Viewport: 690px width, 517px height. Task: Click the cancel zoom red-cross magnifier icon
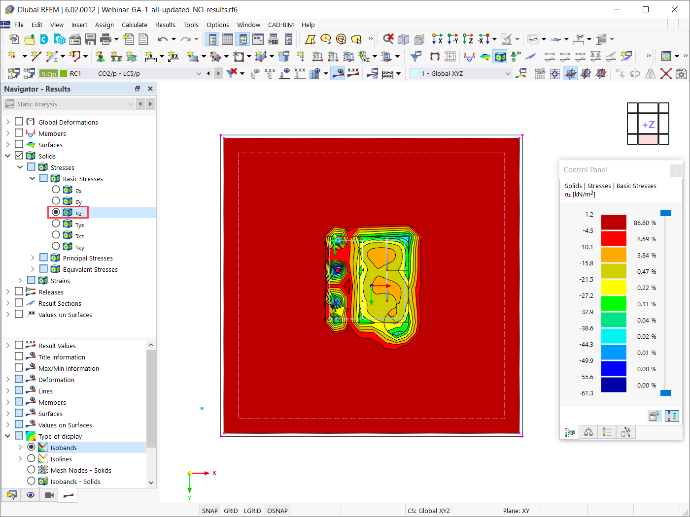click(x=388, y=39)
